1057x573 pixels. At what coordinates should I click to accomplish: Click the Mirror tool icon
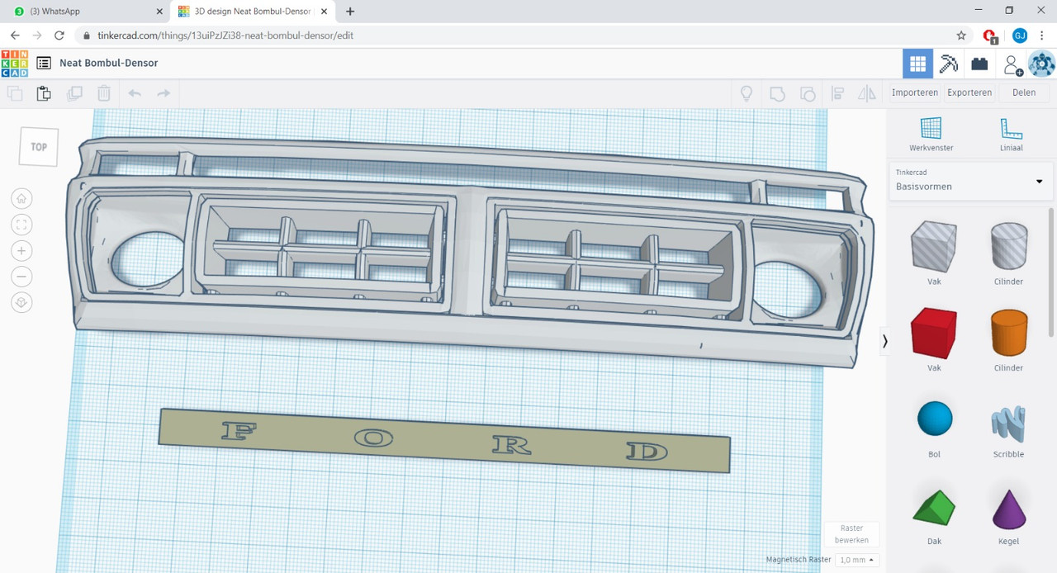867,93
